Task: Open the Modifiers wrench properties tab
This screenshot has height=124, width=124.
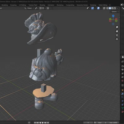Action: click(122, 94)
